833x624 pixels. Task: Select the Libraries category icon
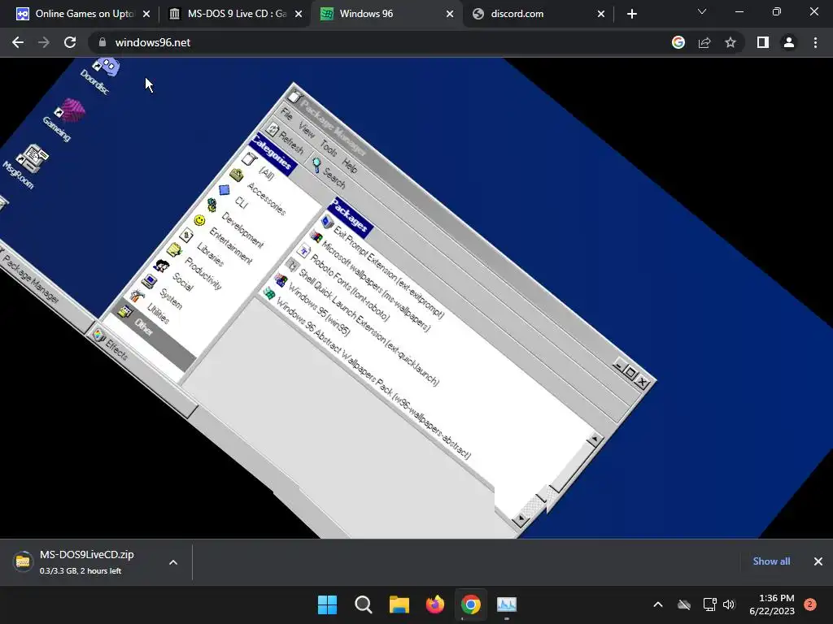[186, 235]
